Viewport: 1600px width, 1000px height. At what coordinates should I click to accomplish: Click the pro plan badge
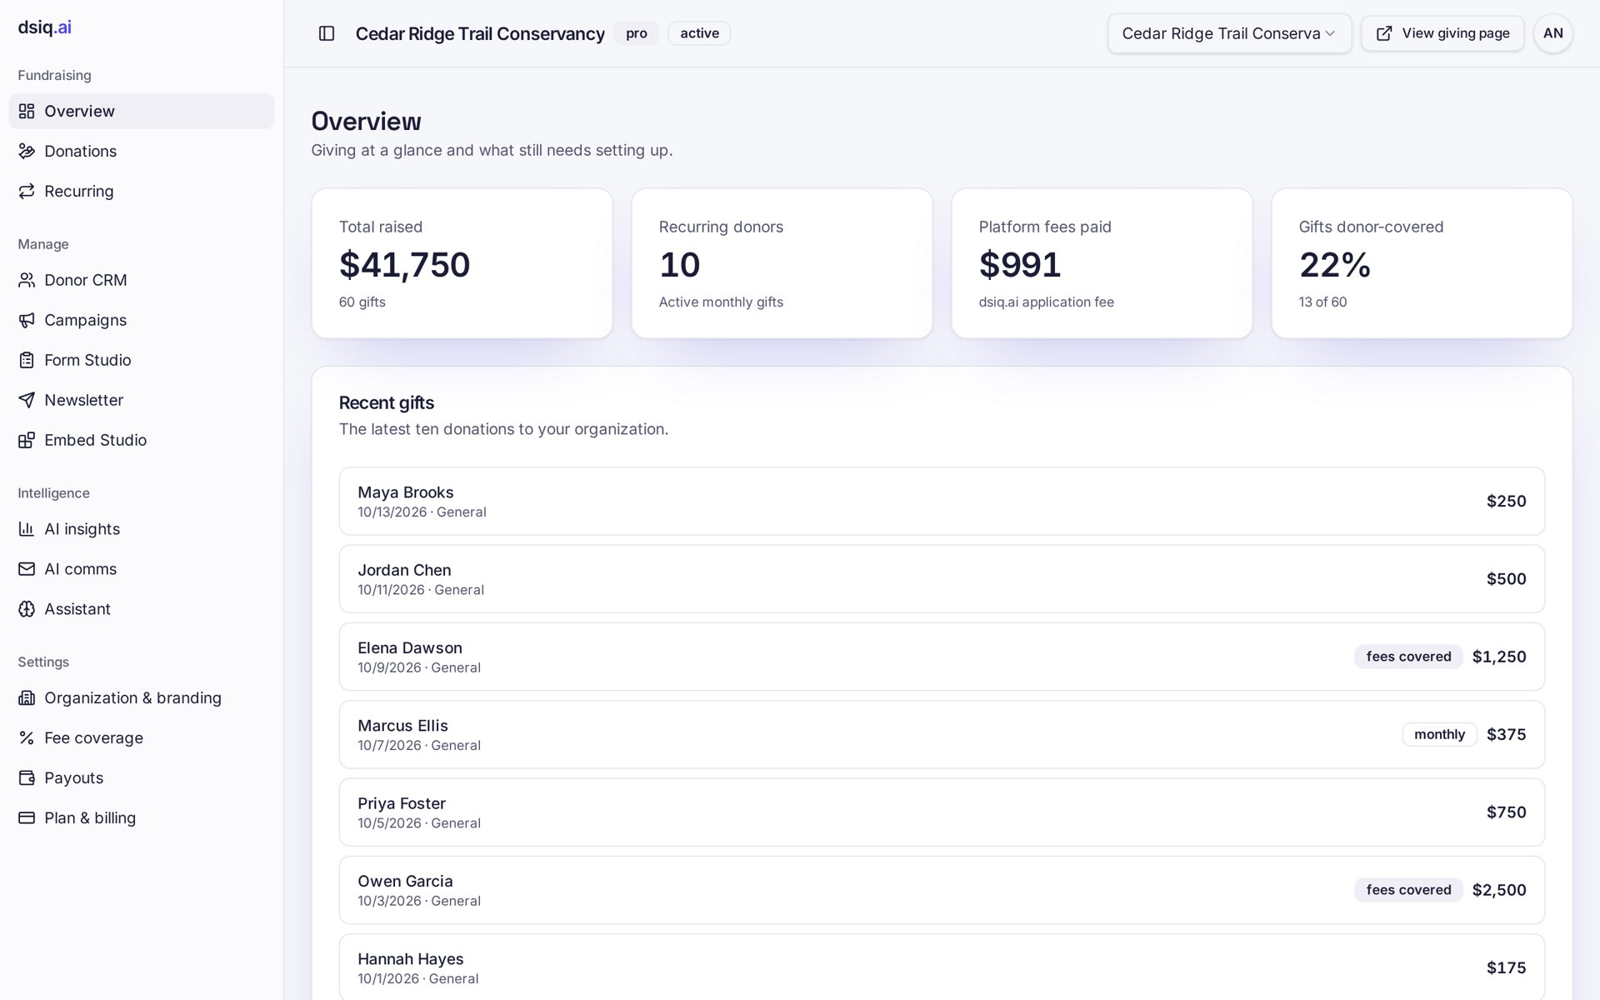636,33
